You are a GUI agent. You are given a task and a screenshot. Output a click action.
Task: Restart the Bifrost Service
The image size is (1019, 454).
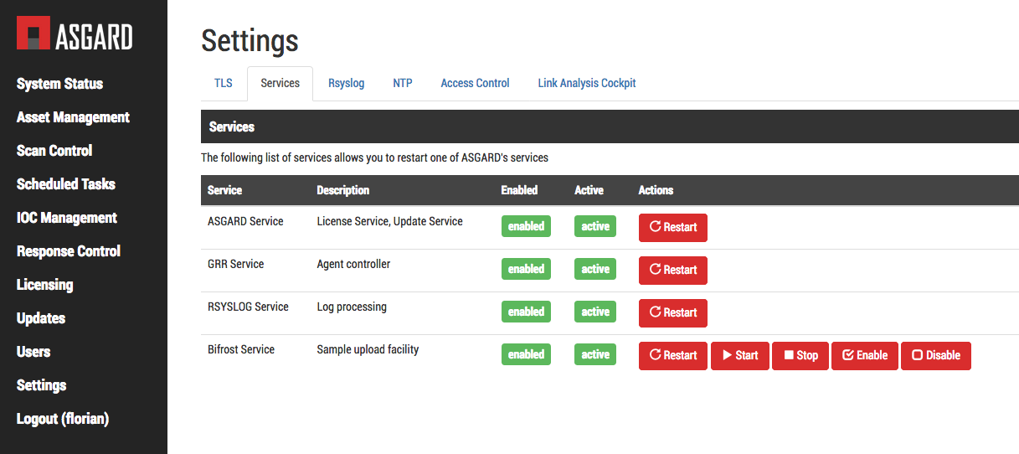[x=672, y=355]
